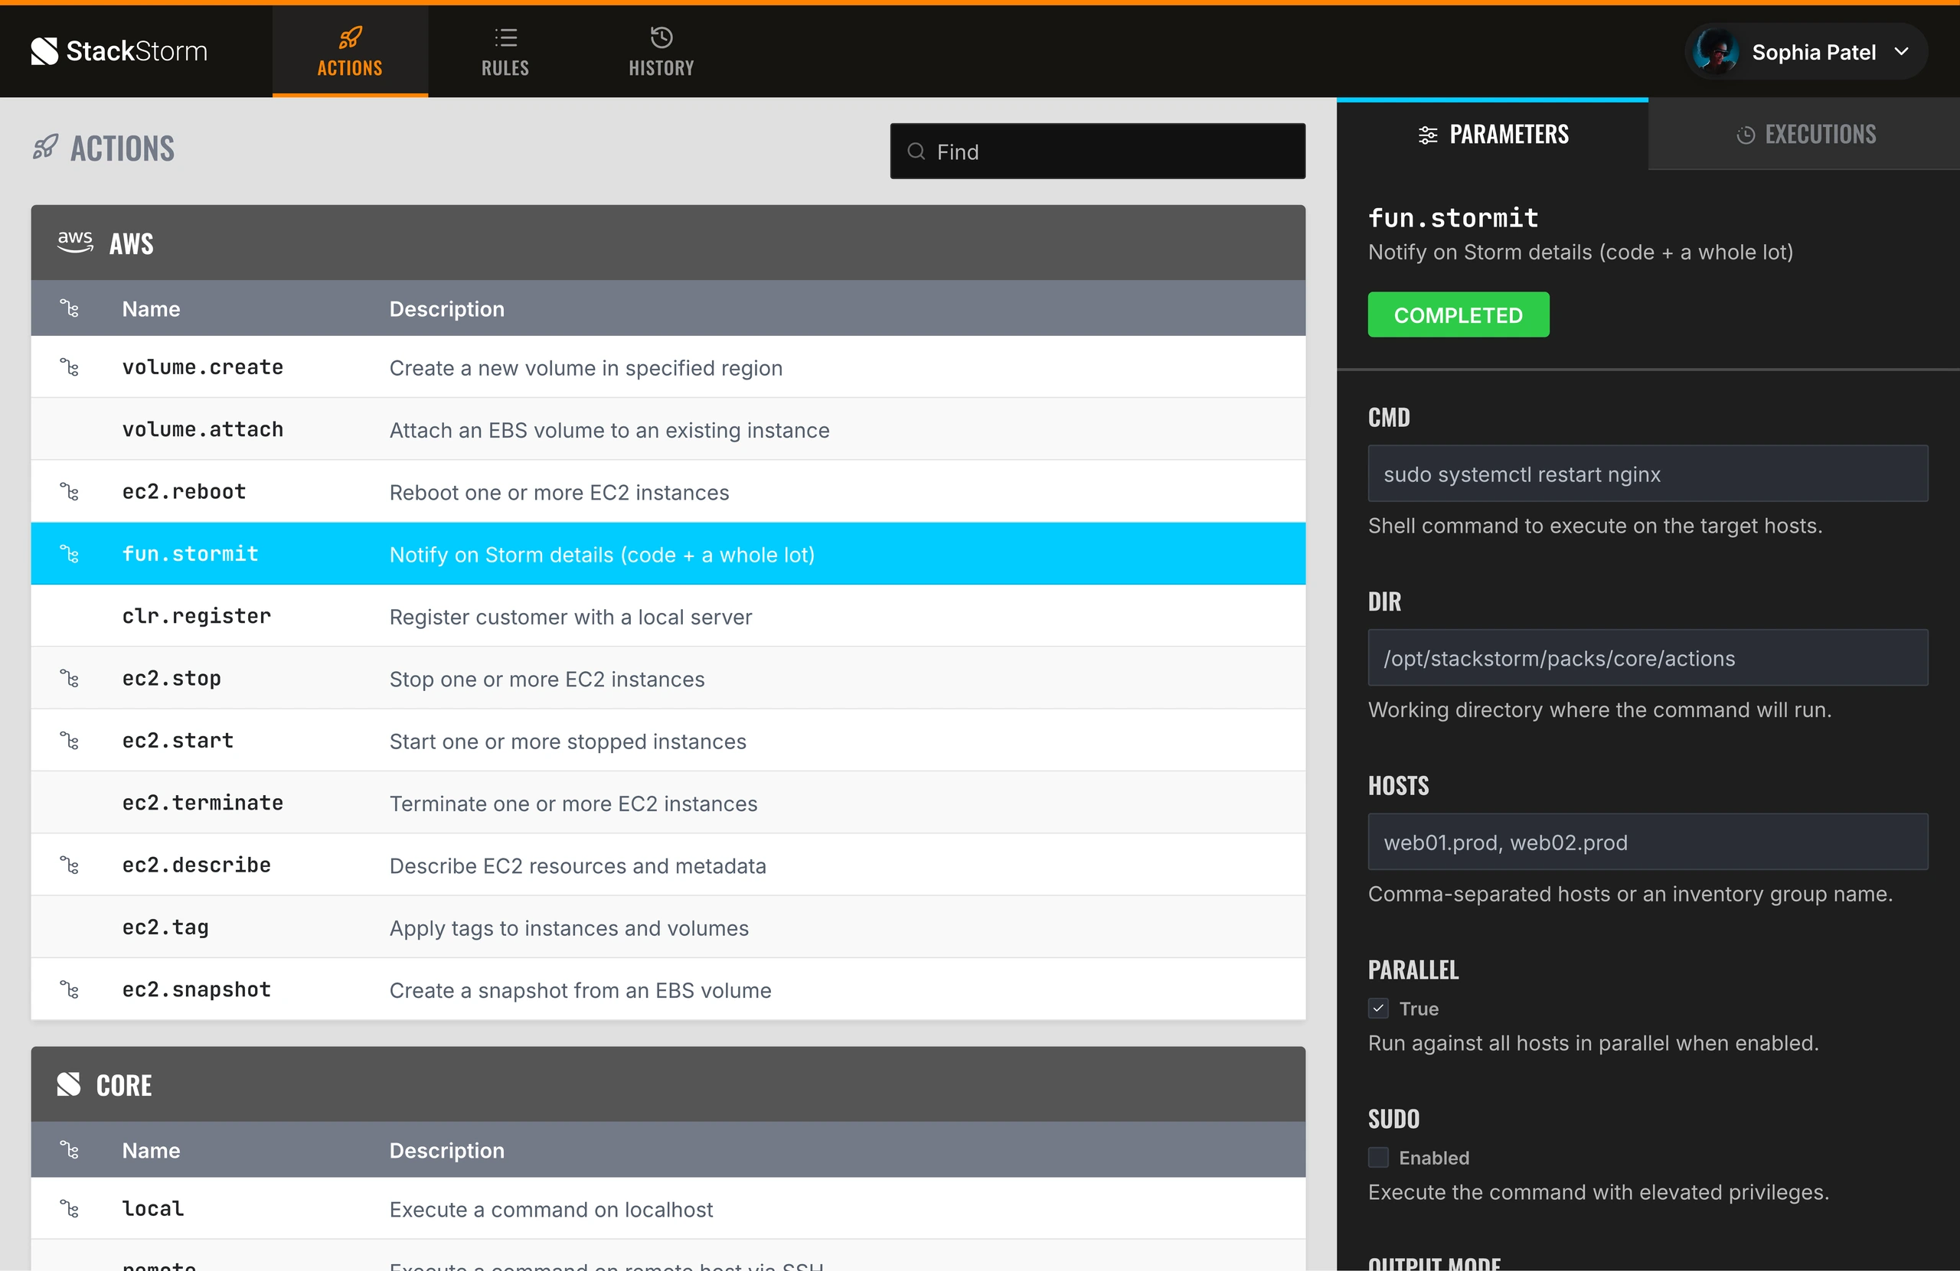
Task: Click the clock icon above History
Action: tap(661, 37)
